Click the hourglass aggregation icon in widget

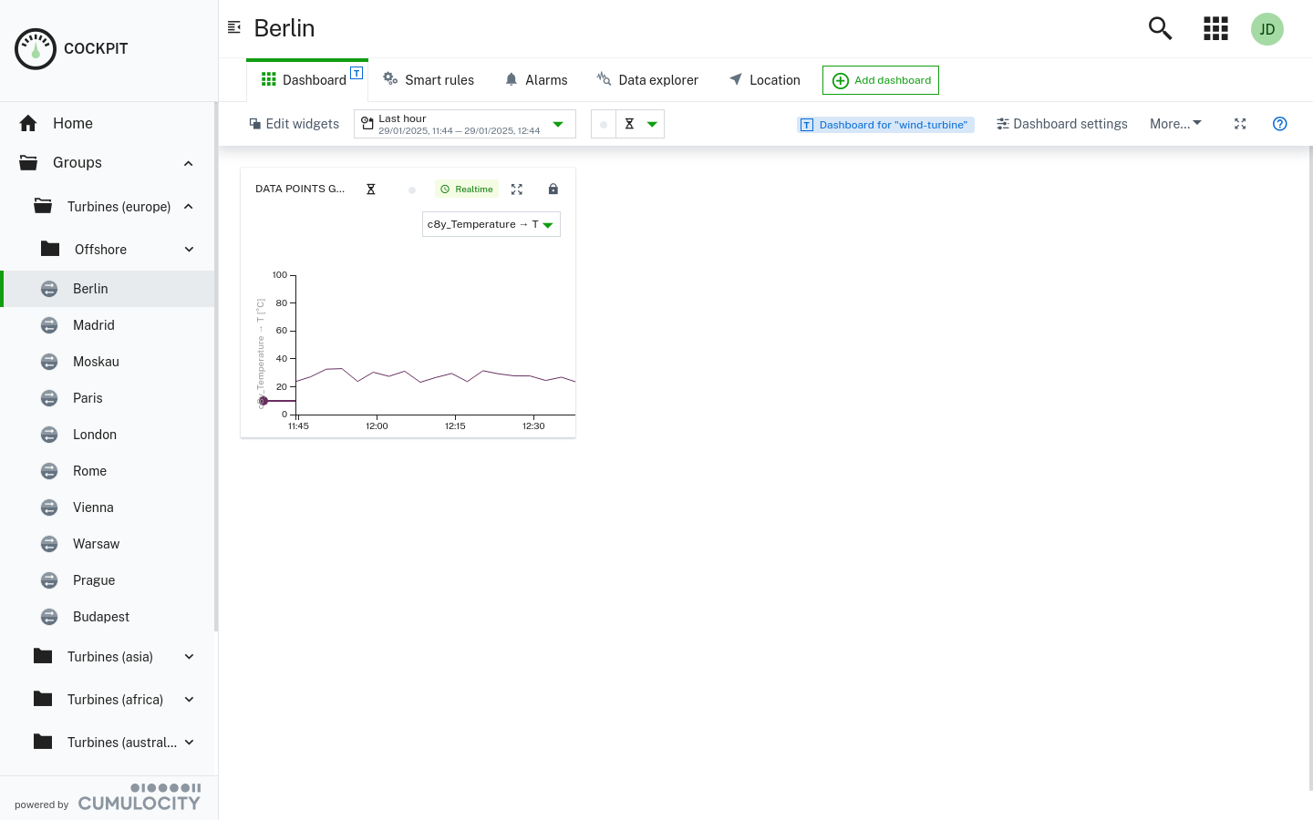point(371,190)
